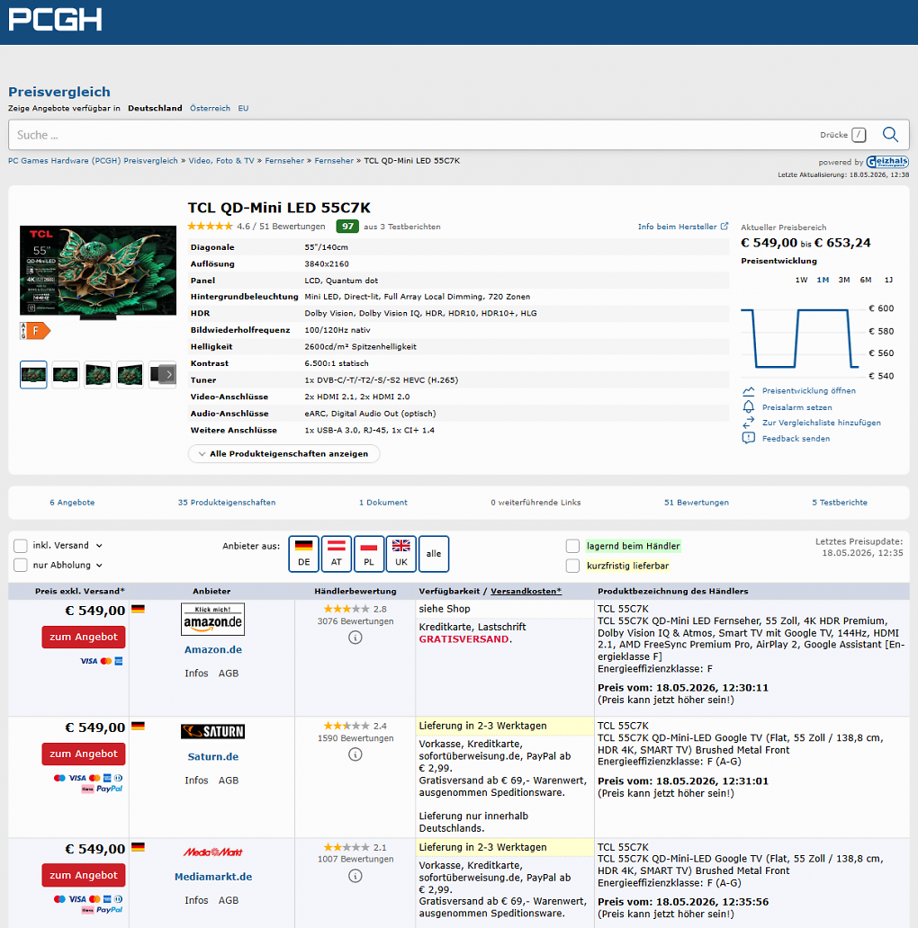The width and height of the screenshot is (918, 928).
Task: Expand 'Alle Produkteigenschaften anzeigen'
Action: coord(283,454)
